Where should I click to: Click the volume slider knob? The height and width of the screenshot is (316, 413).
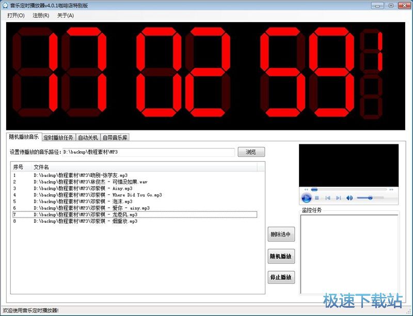[371, 197]
